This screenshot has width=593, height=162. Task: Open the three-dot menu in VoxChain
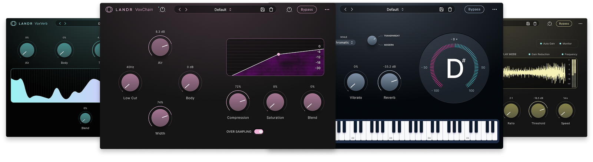pos(327,10)
